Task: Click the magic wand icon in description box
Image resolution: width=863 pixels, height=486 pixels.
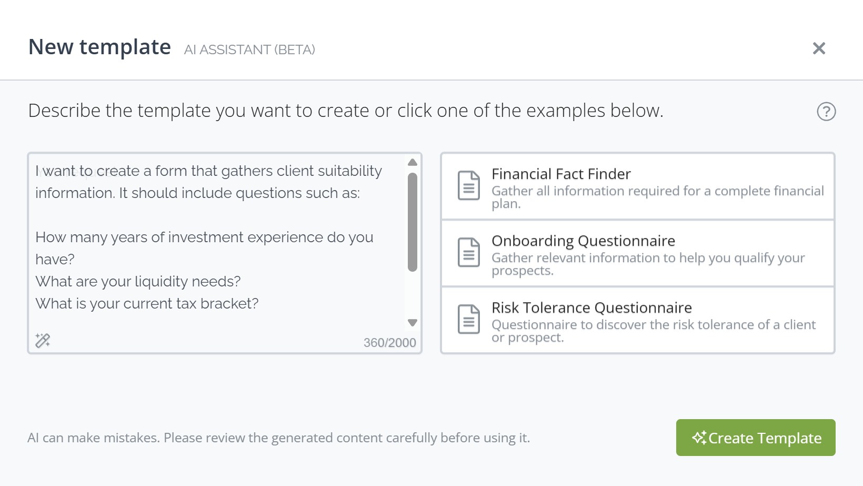Action: [x=43, y=341]
